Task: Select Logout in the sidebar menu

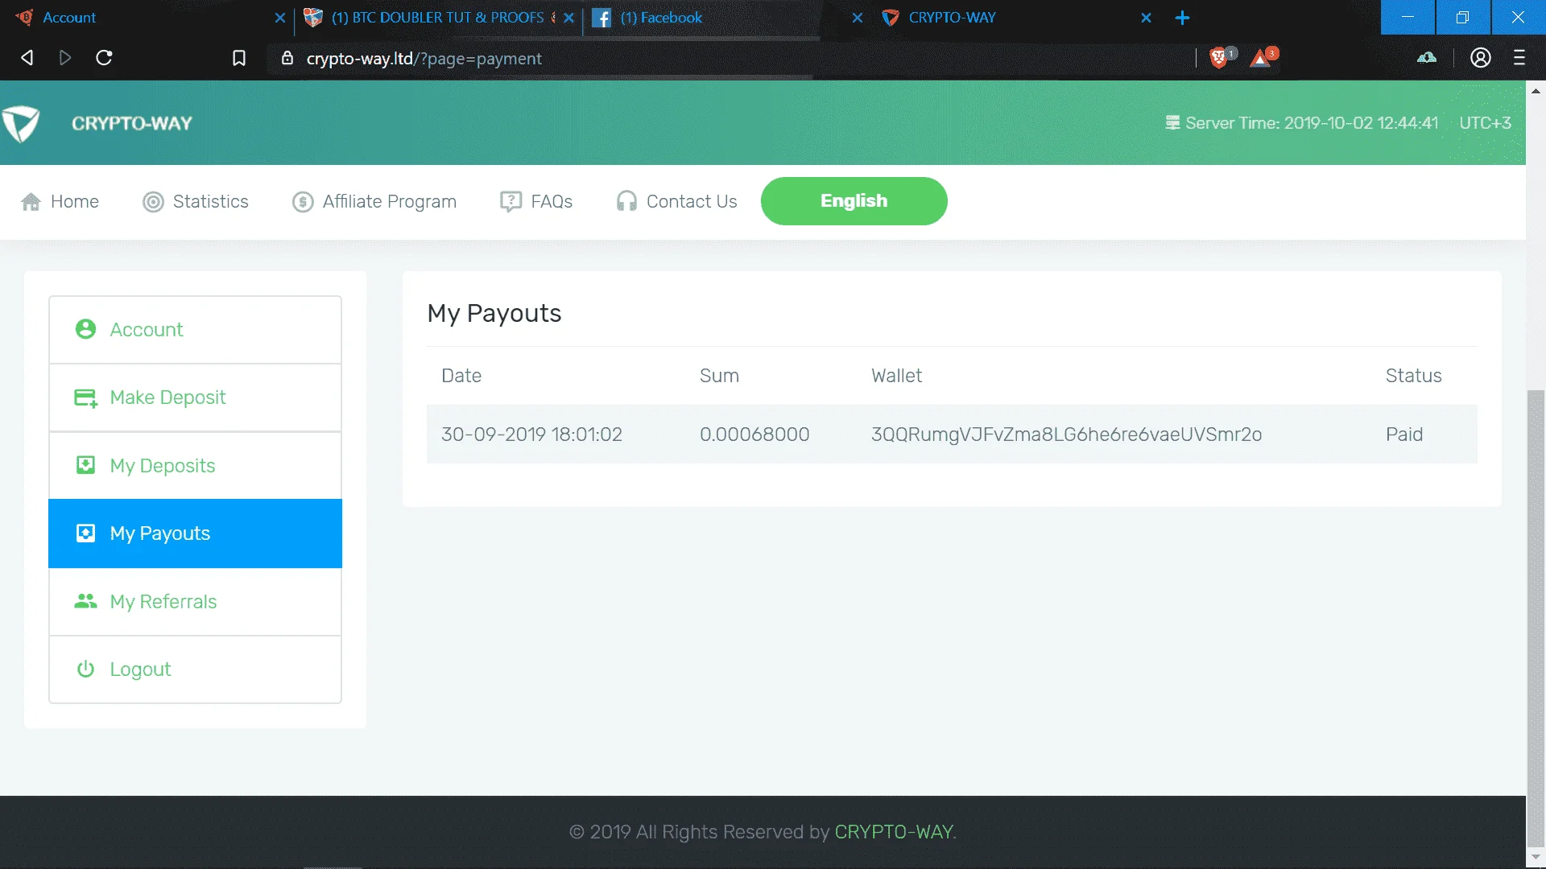Action: (195, 669)
